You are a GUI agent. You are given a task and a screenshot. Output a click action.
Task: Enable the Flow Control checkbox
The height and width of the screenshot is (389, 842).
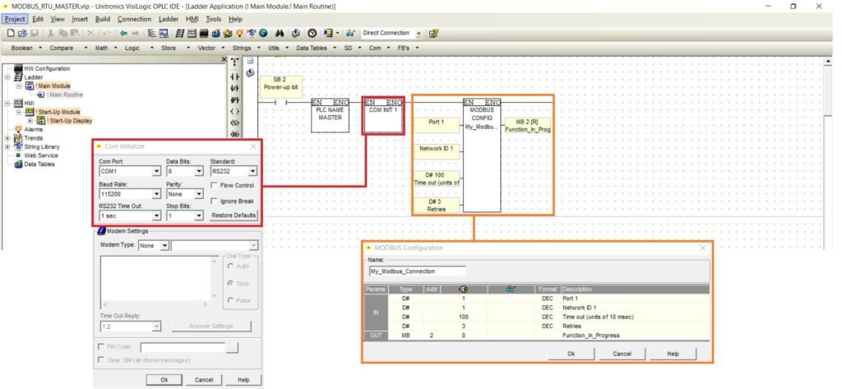215,185
